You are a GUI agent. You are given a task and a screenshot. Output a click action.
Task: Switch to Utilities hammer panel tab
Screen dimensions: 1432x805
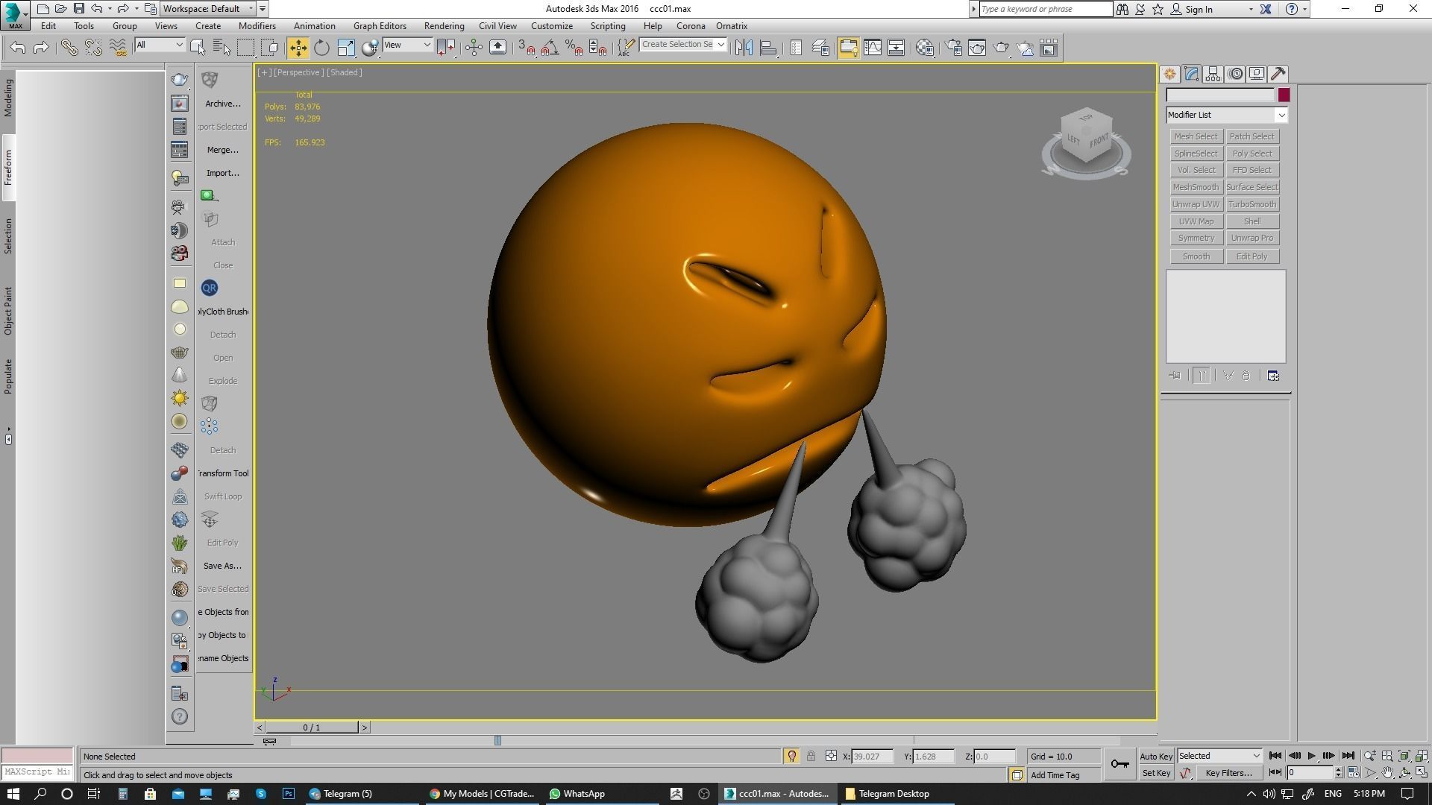pyautogui.click(x=1278, y=74)
